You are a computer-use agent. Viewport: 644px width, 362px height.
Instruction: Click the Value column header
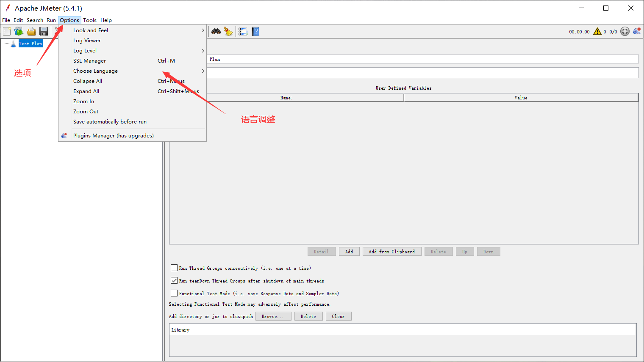(x=521, y=98)
